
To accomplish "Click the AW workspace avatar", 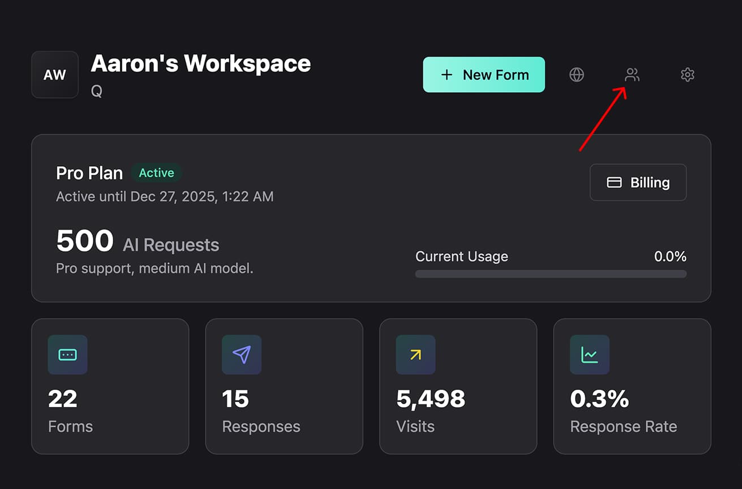I will 54,74.
